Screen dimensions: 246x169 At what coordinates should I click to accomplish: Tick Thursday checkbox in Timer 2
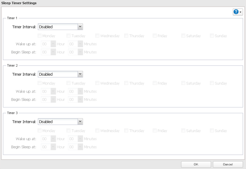coord(126,83)
